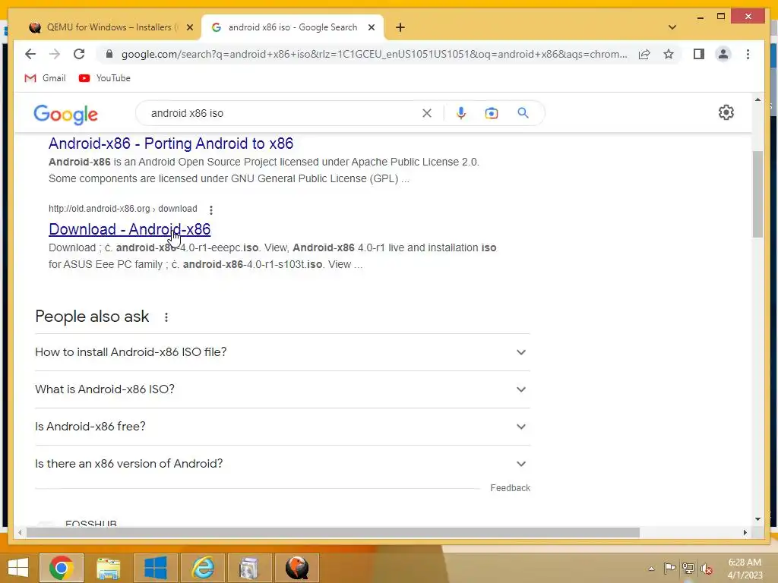This screenshot has height=583, width=778.
Task: Click the vertical scrollbar up arrow
Action: tap(757, 99)
